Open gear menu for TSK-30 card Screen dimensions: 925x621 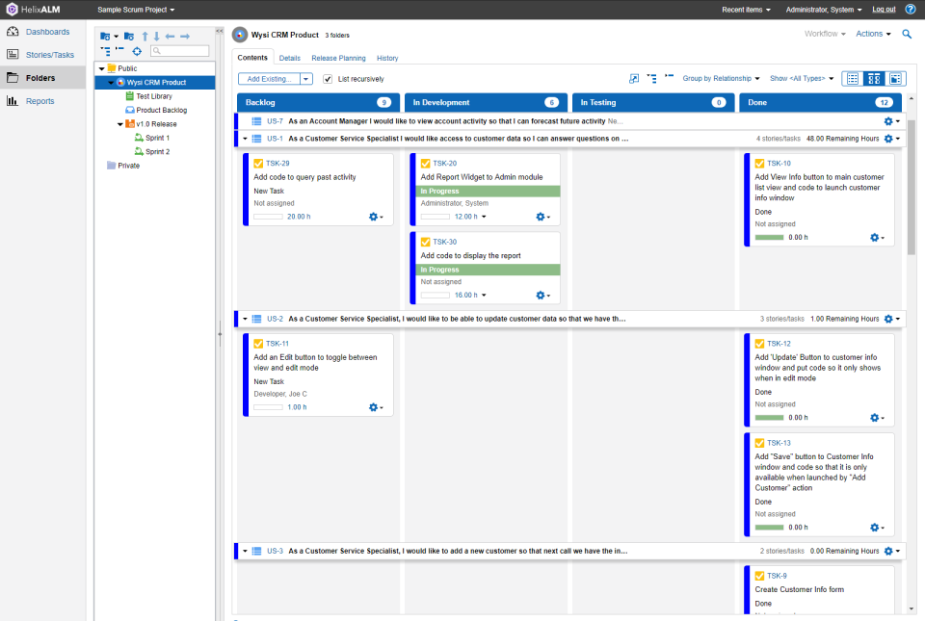(542, 296)
